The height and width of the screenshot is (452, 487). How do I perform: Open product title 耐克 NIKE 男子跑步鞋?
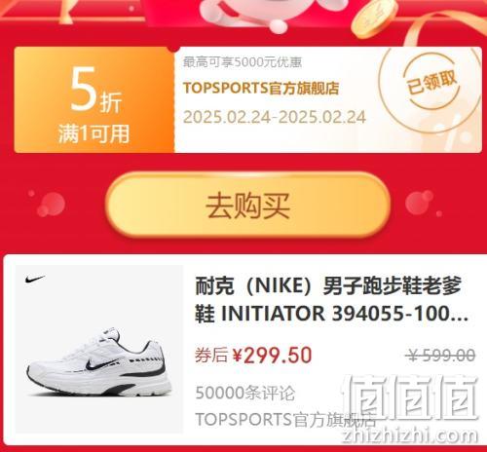pyautogui.click(x=331, y=299)
